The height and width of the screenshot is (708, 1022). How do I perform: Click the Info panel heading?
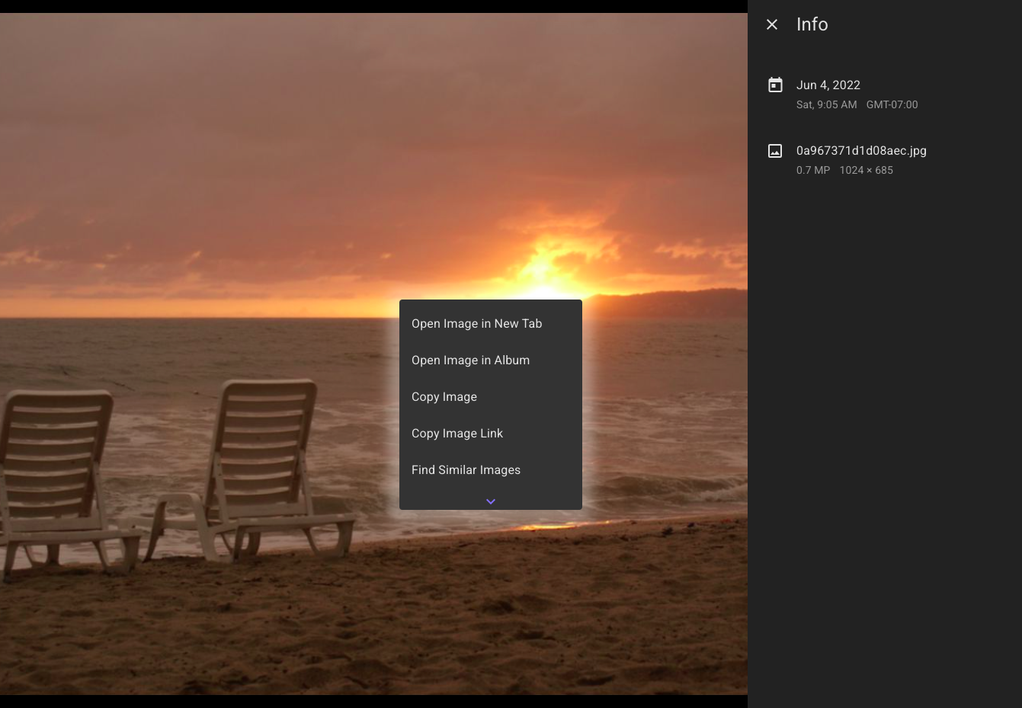812,24
